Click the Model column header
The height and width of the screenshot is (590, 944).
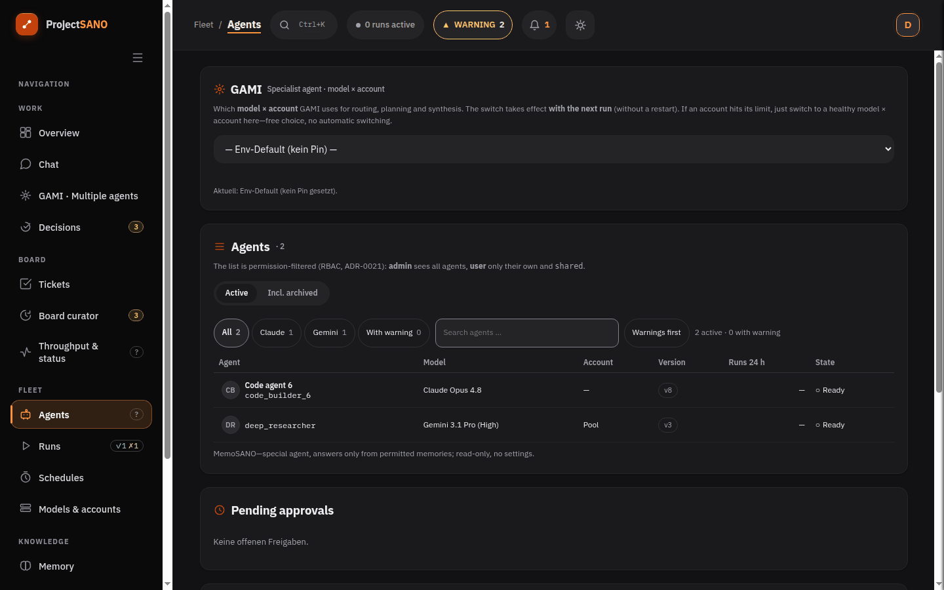(x=435, y=363)
